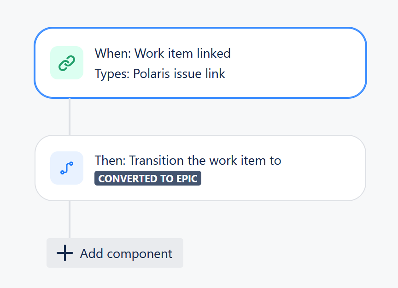The width and height of the screenshot is (398, 288).
Task: Add a new component to the rule
Action: tap(115, 253)
